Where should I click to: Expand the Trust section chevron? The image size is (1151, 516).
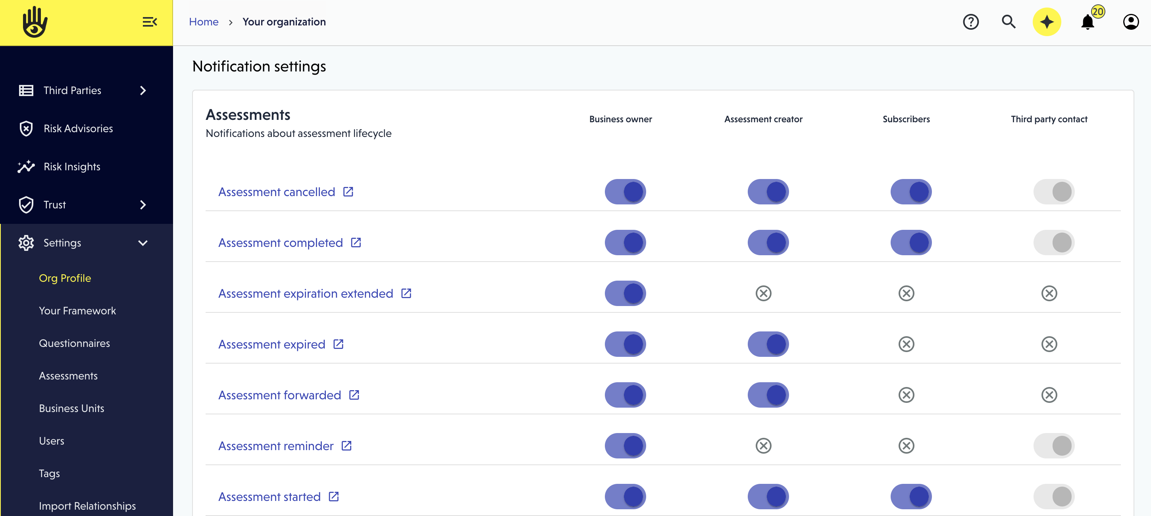click(x=143, y=204)
